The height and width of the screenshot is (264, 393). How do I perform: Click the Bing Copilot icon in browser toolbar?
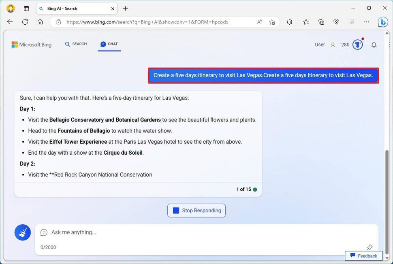(382, 22)
